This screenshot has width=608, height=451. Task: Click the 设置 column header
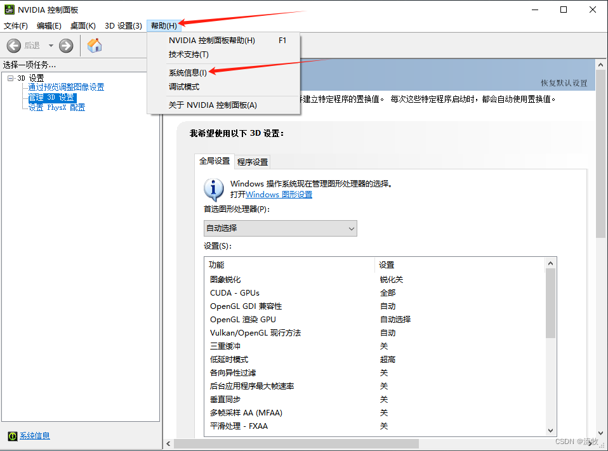point(460,265)
